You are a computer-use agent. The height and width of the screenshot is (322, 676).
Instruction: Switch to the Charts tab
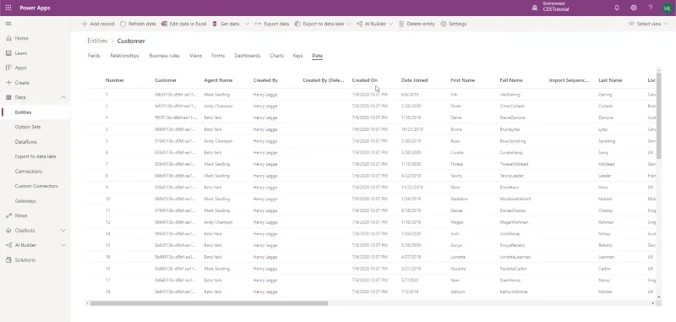pyautogui.click(x=276, y=56)
